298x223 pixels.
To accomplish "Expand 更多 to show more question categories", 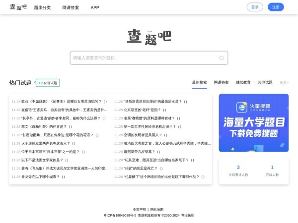I will click(284, 83).
